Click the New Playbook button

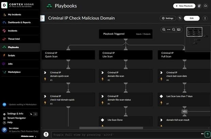pos(184,6)
